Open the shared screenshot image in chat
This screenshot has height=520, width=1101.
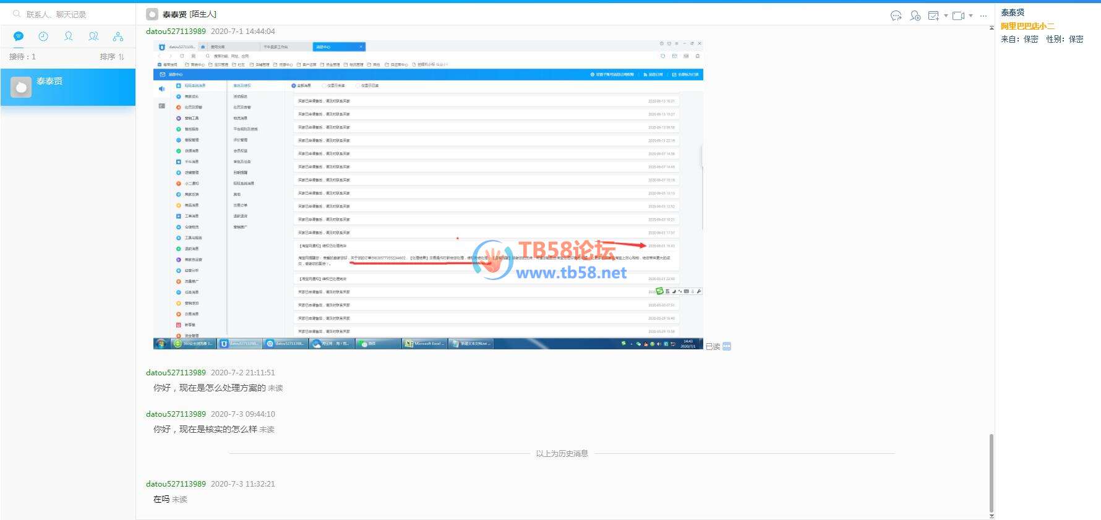[428, 194]
